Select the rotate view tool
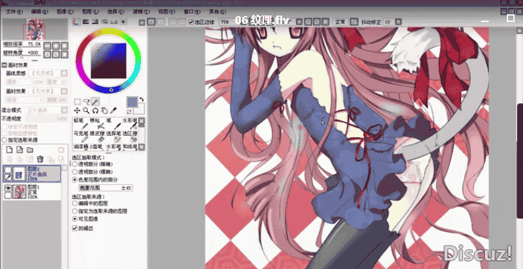The image size is (523, 269). [x=95, y=111]
